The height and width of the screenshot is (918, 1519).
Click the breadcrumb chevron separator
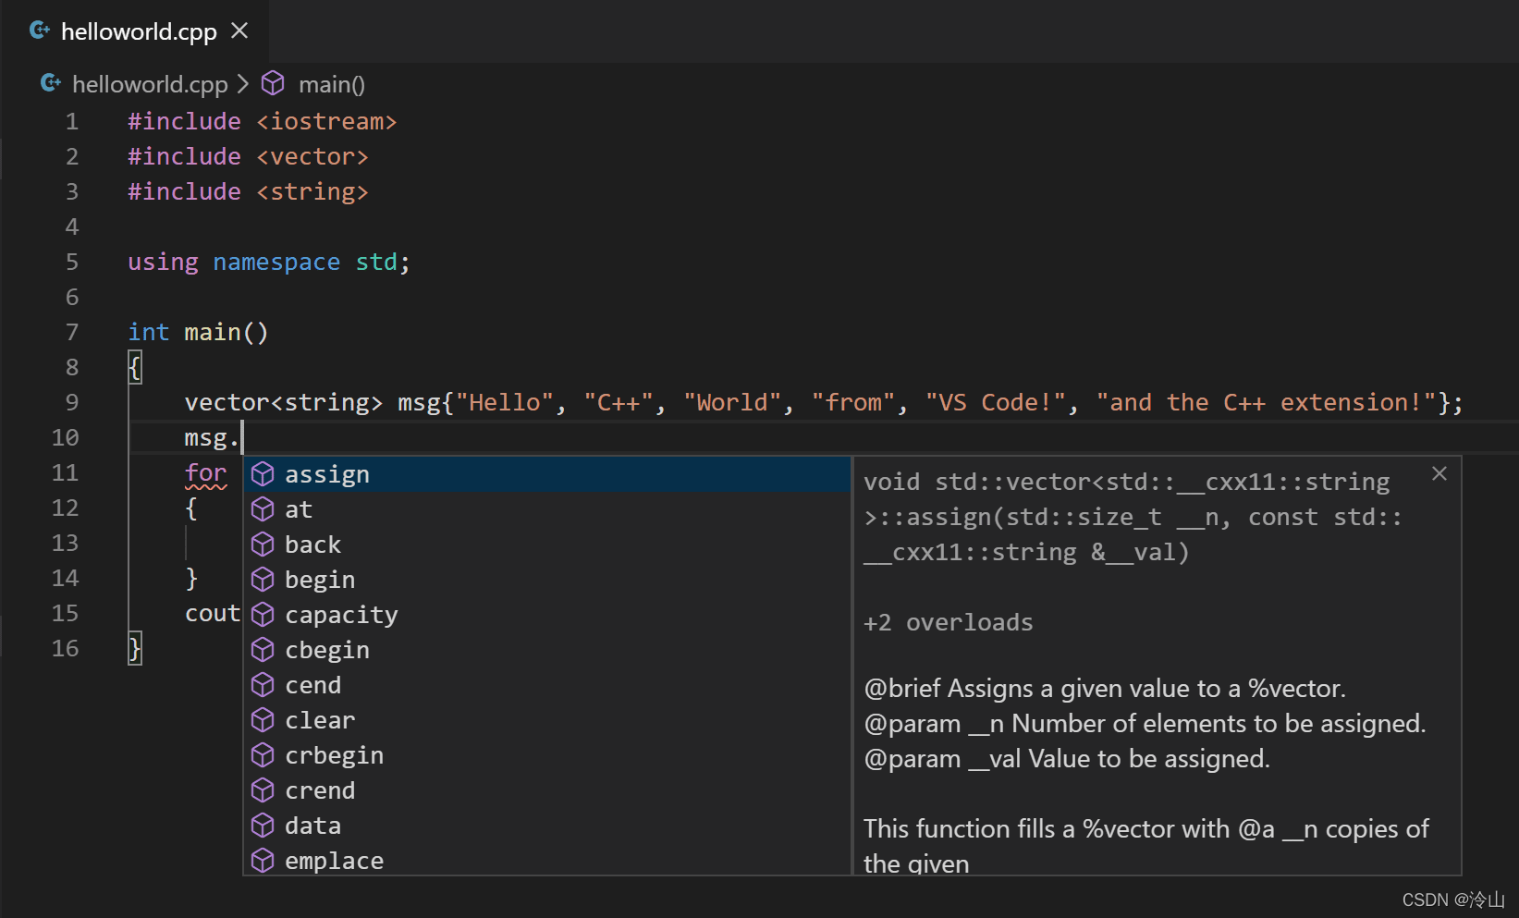243,83
